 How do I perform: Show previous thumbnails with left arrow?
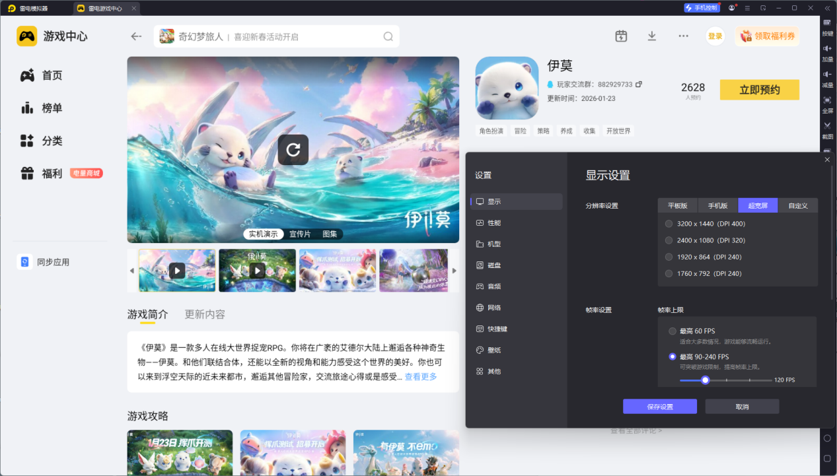point(131,271)
